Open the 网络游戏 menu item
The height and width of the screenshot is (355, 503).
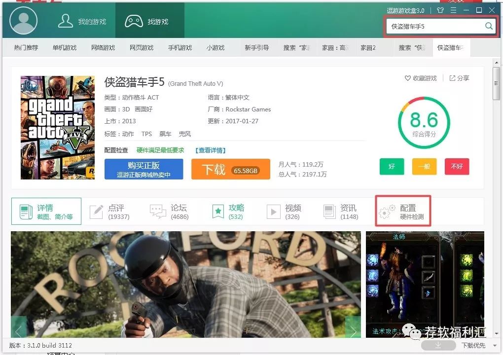pyautogui.click(x=104, y=47)
